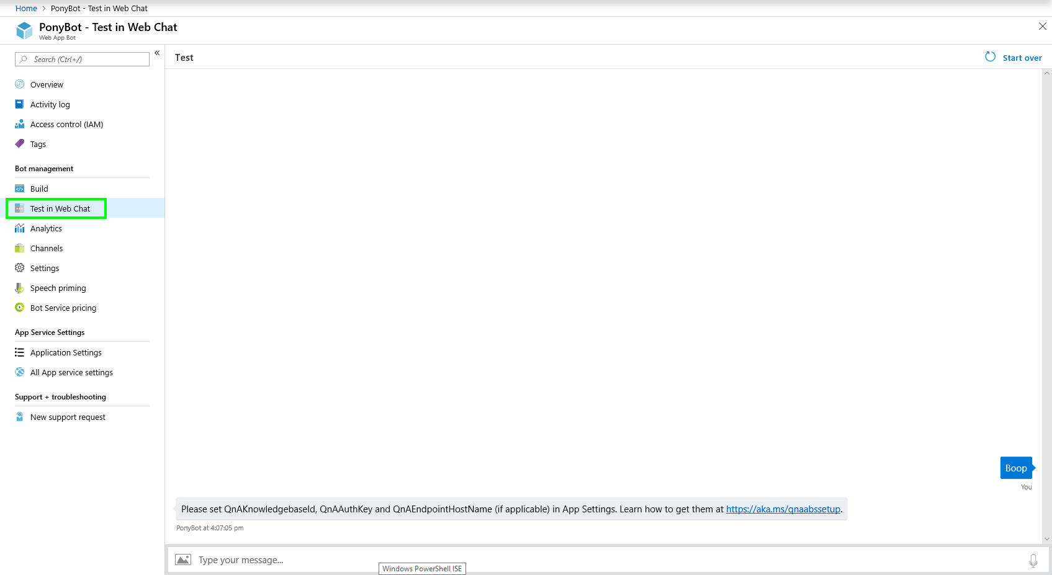Click the Support + troubleshooting header
The height and width of the screenshot is (575, 1052).
tap(60, 397)
